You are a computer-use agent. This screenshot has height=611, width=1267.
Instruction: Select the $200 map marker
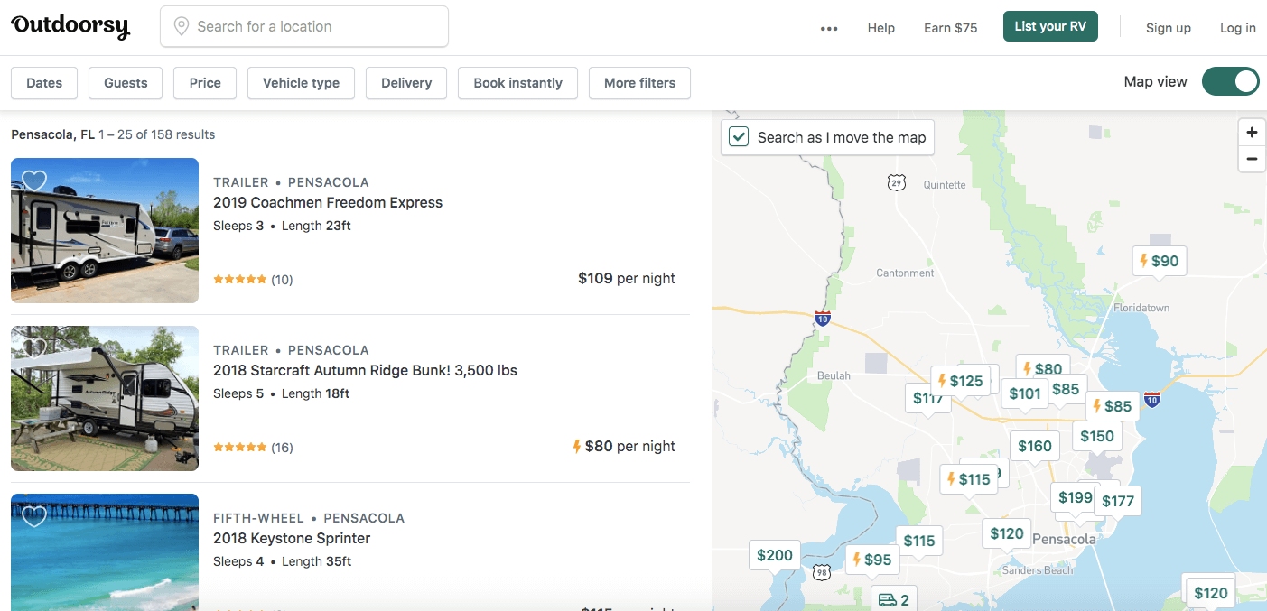coord(775,555)
